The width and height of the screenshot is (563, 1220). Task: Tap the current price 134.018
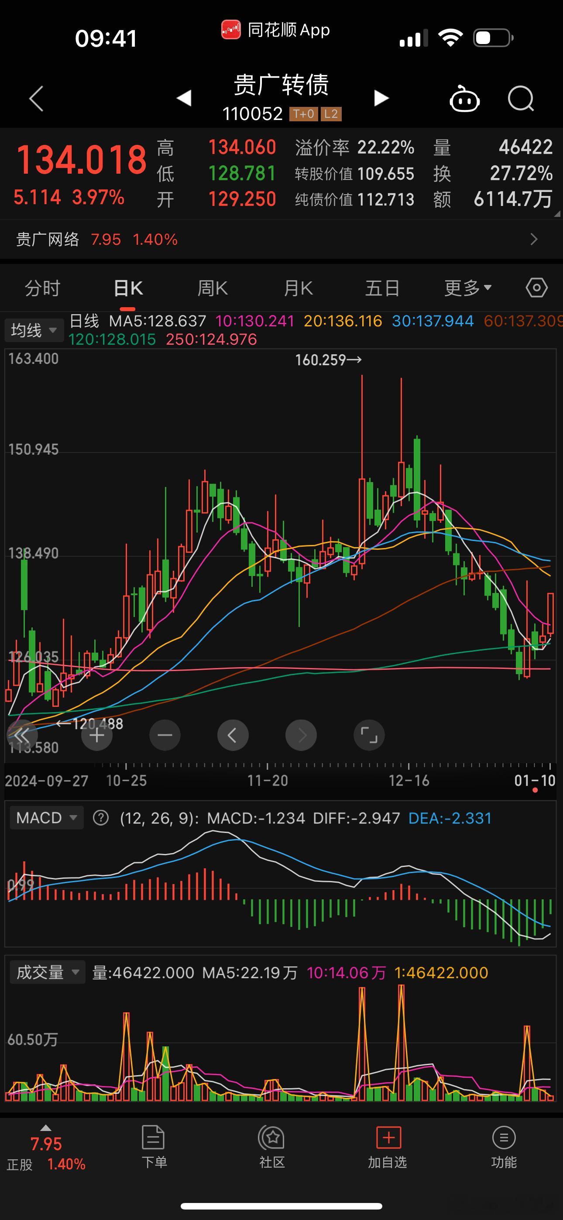coord(82,159)
